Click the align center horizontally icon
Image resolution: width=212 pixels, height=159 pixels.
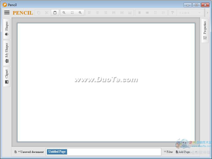coord(97,13)
